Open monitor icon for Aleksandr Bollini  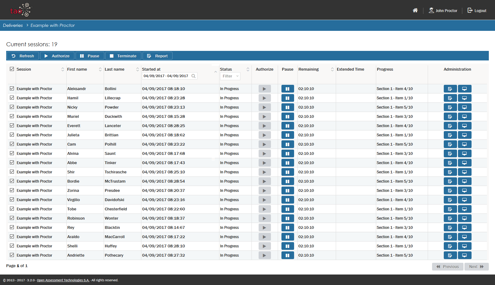pos(464,89)
